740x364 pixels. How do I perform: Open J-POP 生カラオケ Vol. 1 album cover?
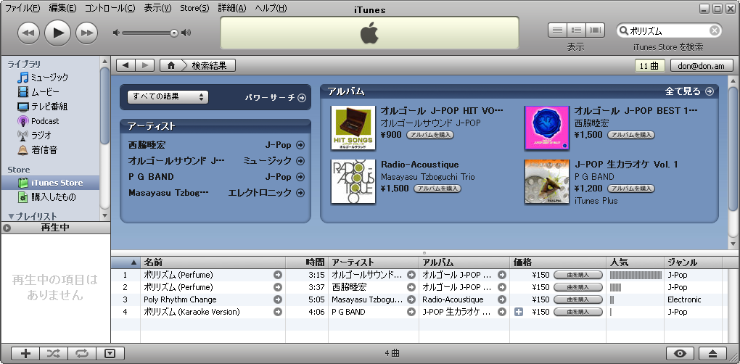(547, 181)
